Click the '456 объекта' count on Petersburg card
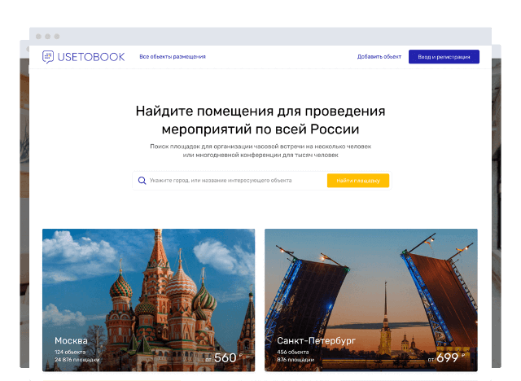The image size is (521, 381). coord(293,353)
